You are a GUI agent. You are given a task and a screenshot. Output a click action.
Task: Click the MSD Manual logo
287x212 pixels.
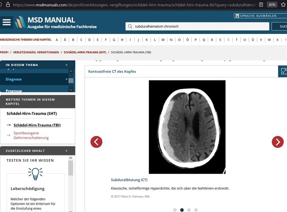pyautogui.click(x=56, y=22)
